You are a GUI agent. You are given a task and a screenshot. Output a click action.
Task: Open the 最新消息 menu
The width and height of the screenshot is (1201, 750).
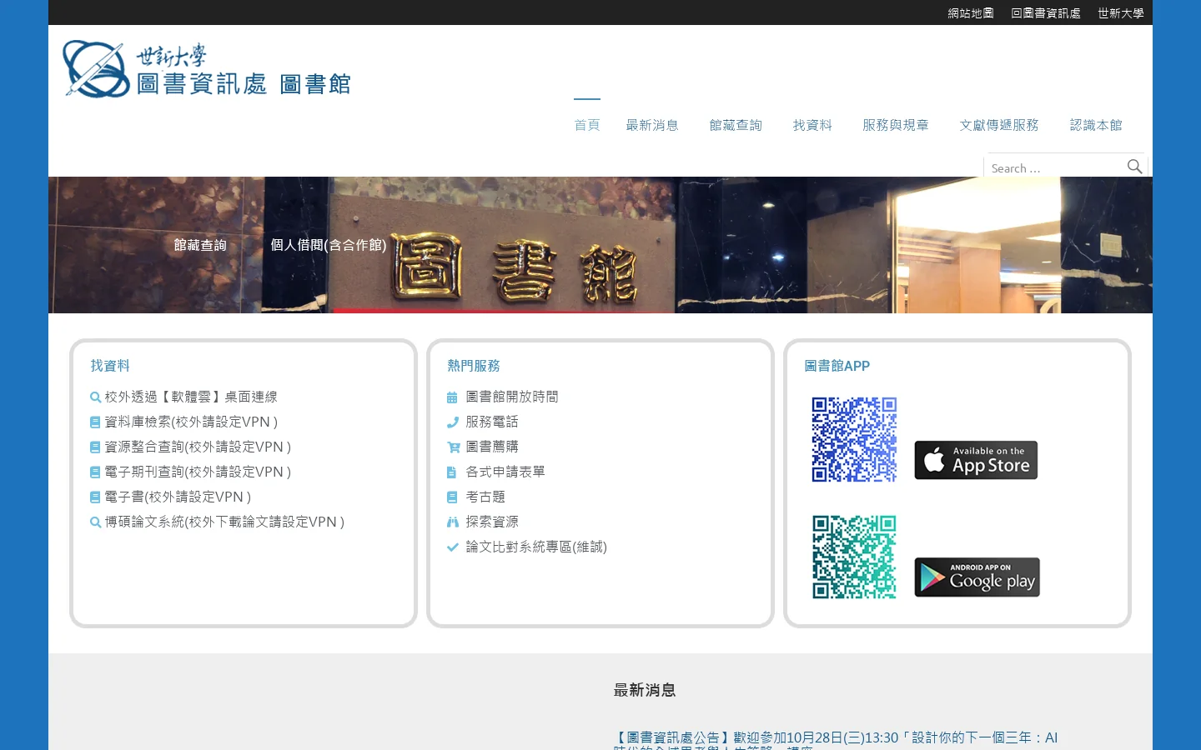[652, 125]
